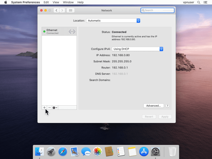The image size is (212, 159).
Task: Open App Store from the Dock
Action: 144,152
